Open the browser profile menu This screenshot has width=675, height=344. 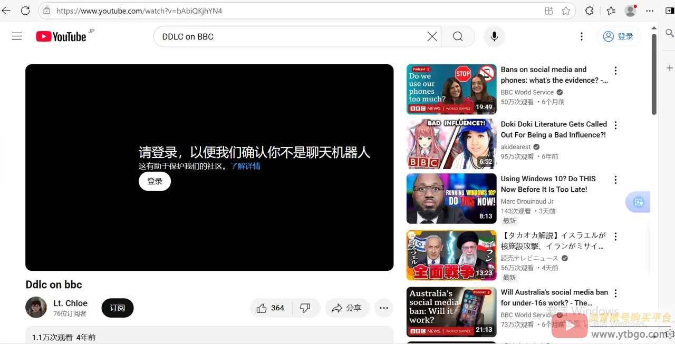click(630, 11)
